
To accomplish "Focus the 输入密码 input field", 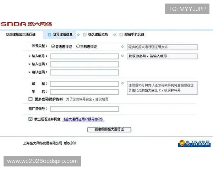I will tap(84, 64).
